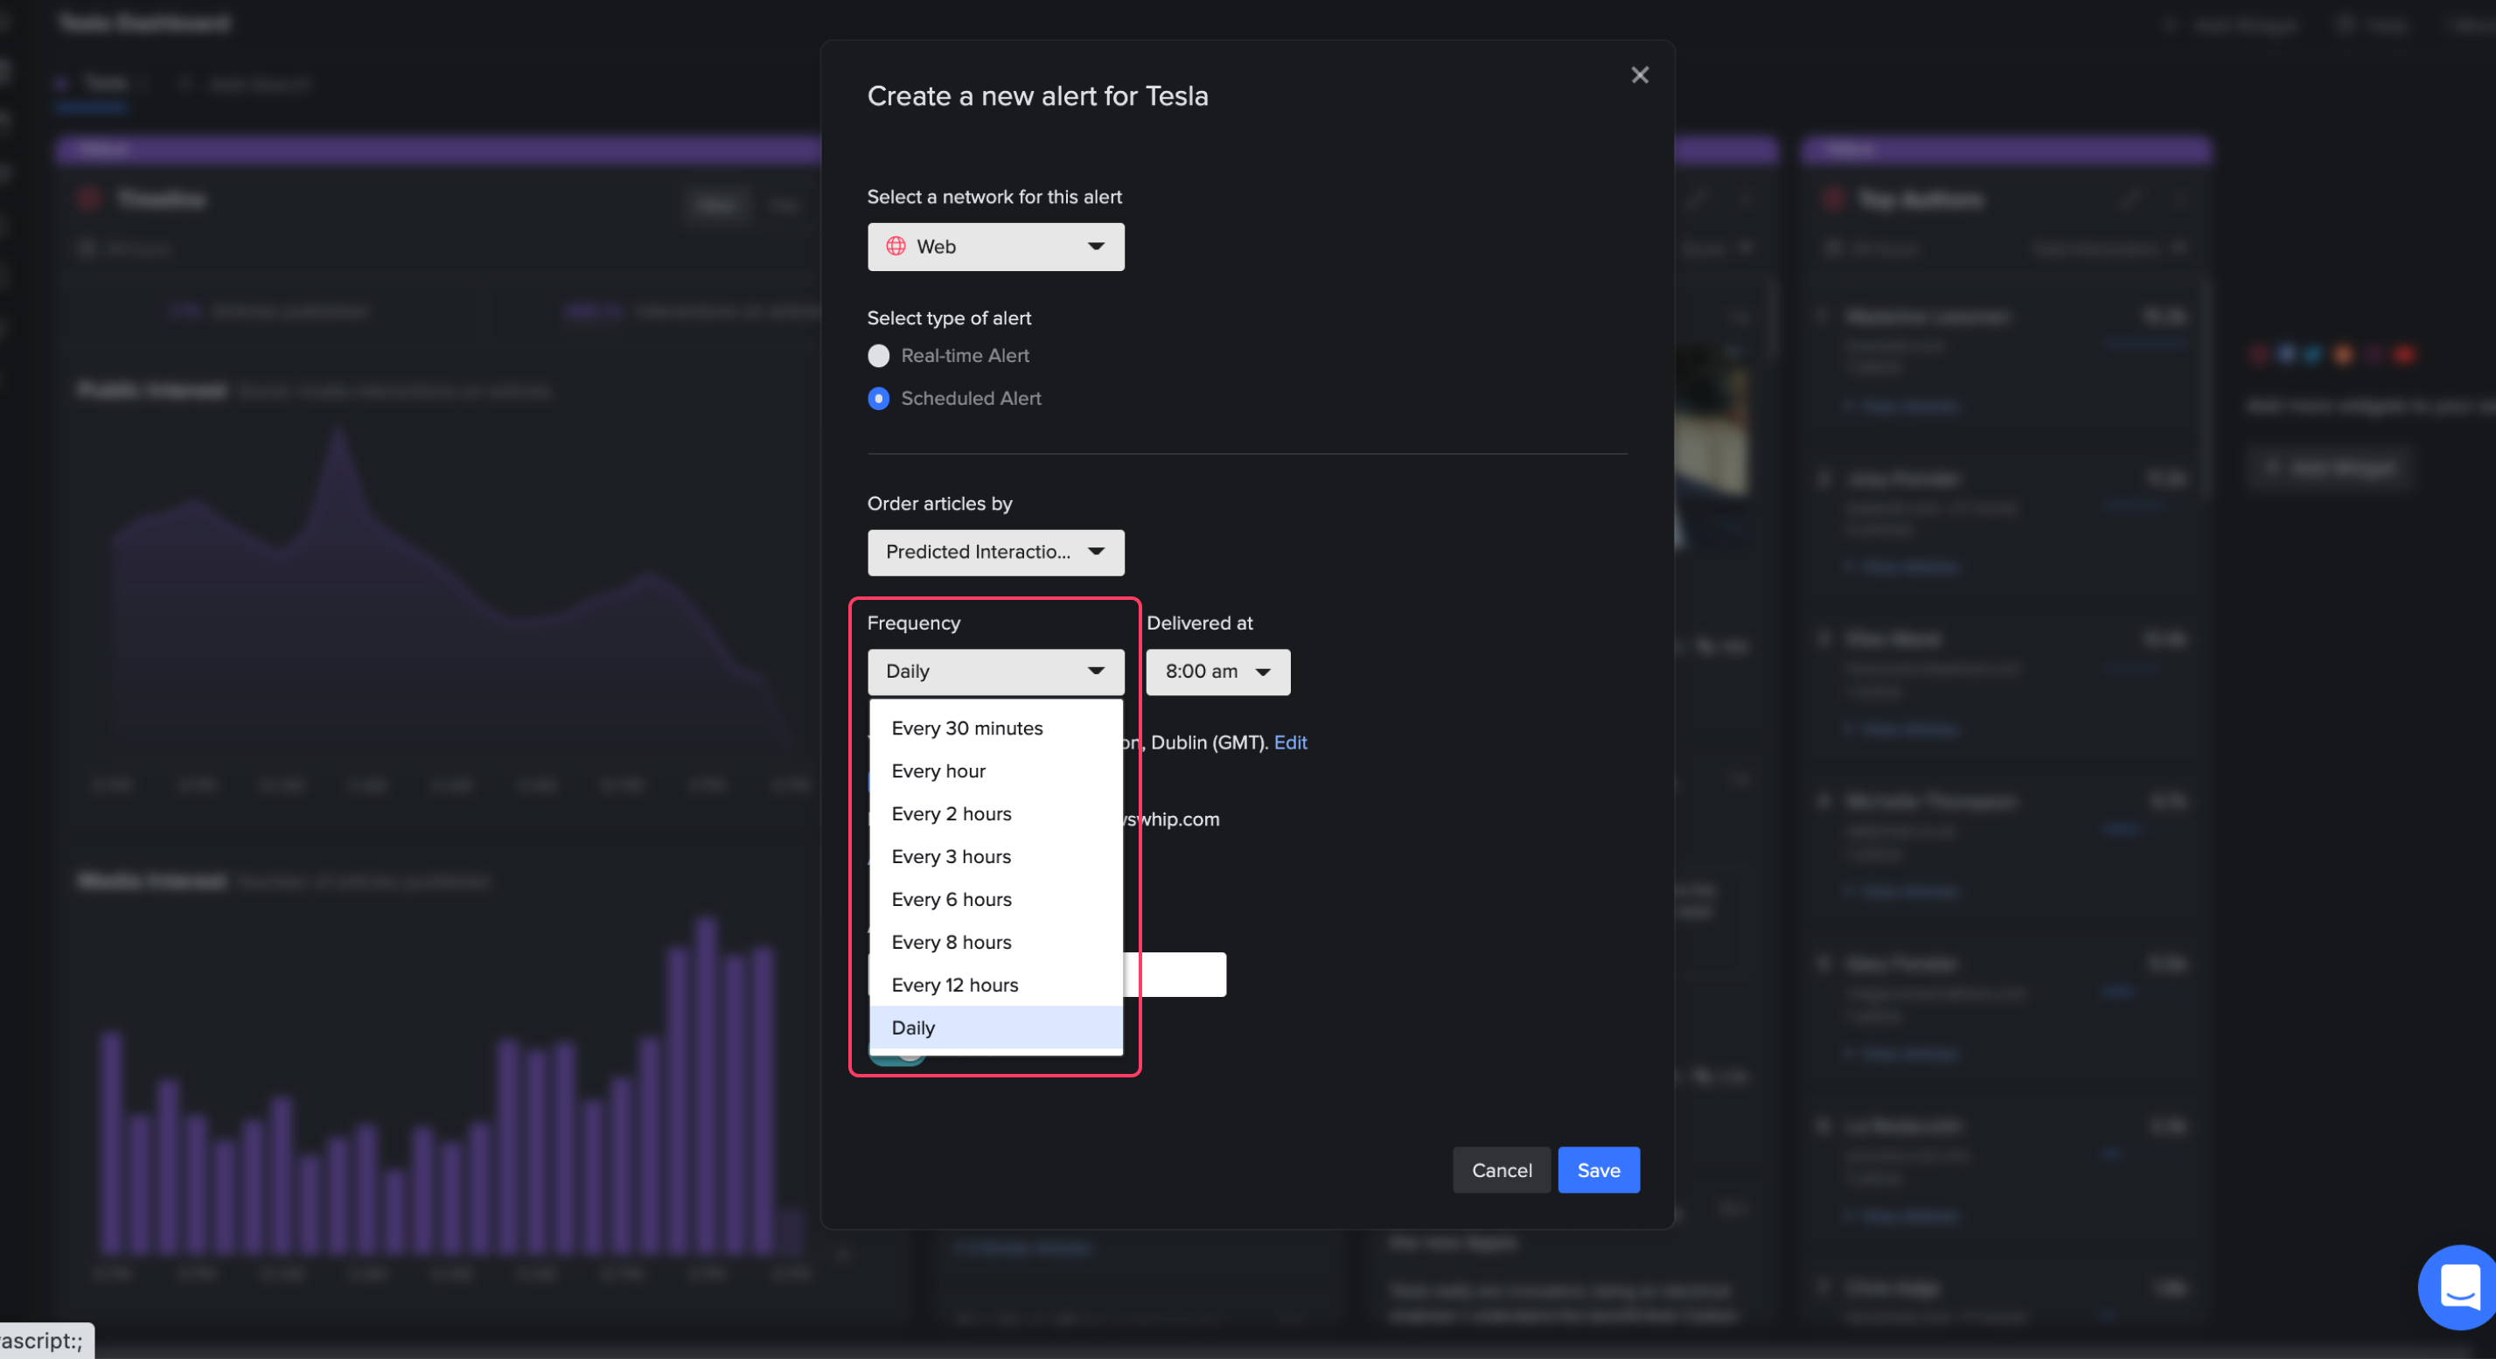
Task: Click the red globe icon beside Web
Action: coord(896,246)
